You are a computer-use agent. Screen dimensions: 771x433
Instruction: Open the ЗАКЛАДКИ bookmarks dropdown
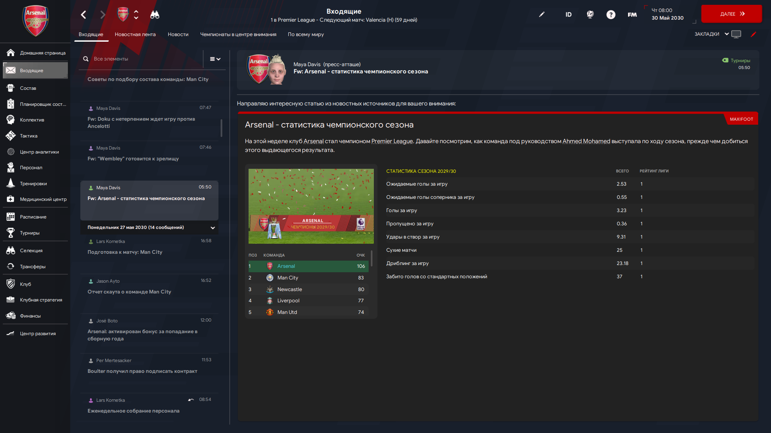[711, 34]
